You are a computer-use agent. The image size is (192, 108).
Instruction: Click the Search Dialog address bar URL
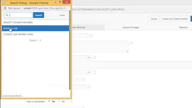tap(45, 8)
